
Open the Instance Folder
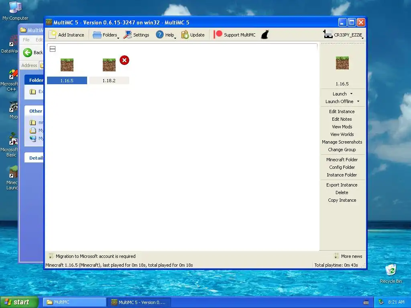point(342,174)
